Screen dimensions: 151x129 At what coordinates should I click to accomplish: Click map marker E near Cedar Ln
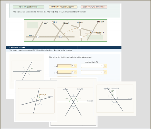tap(92, 31)
